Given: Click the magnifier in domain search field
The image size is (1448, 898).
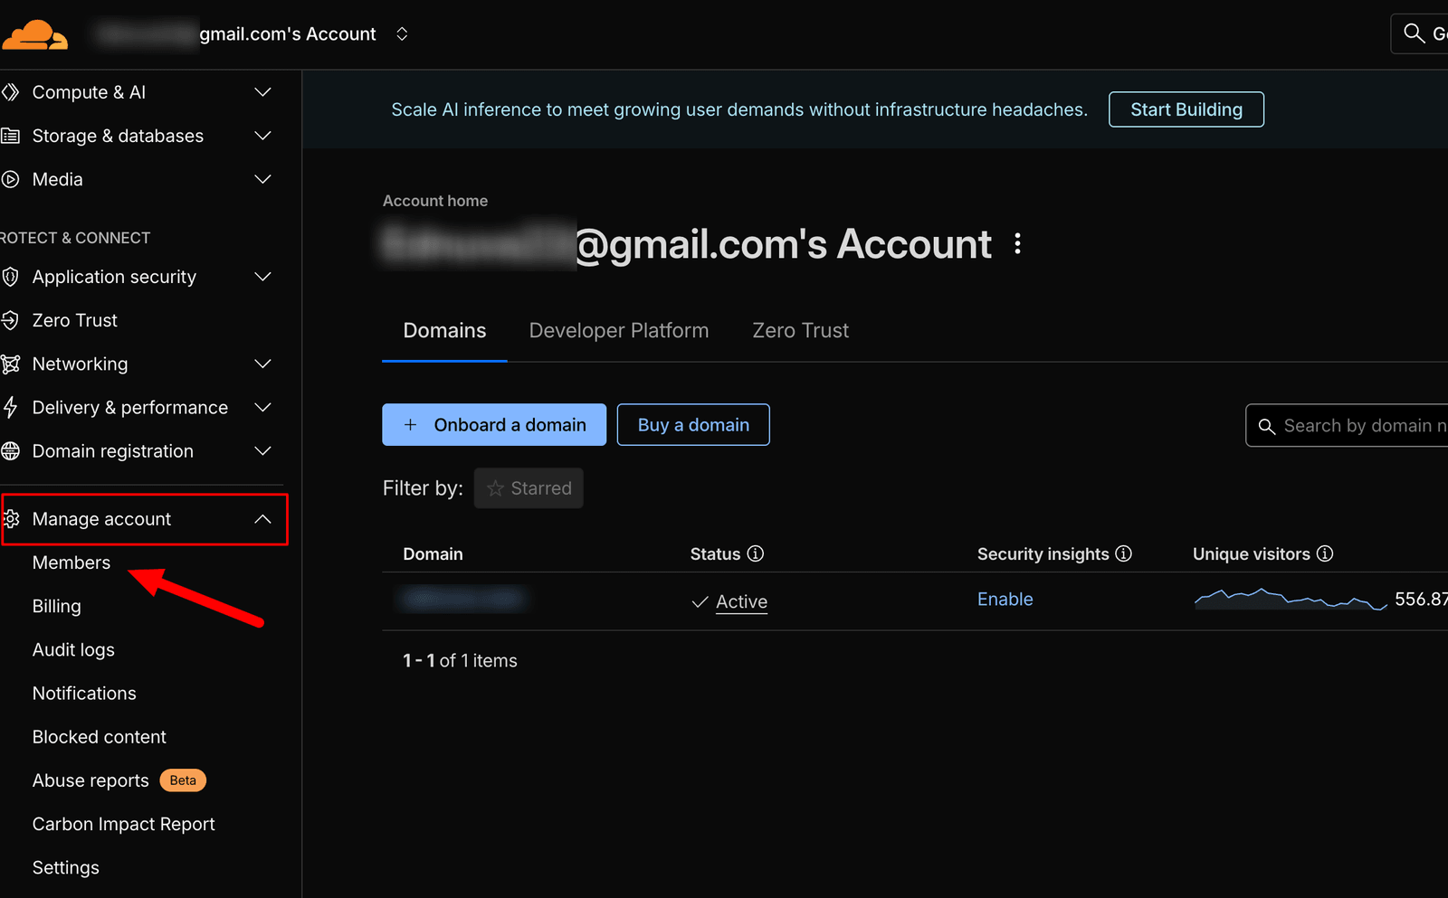Looking at the screenshot, I should pos(1267,426).
